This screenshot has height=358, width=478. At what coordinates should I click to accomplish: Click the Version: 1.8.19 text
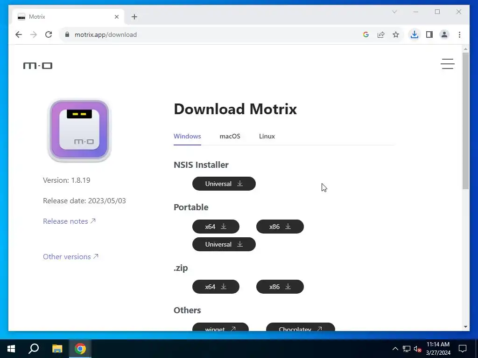tap(66, 180)
